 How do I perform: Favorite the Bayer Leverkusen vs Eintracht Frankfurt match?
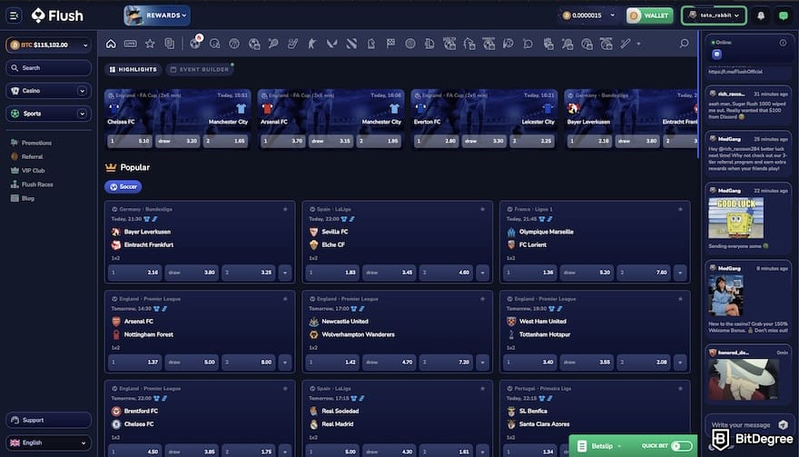pos(285,209)
